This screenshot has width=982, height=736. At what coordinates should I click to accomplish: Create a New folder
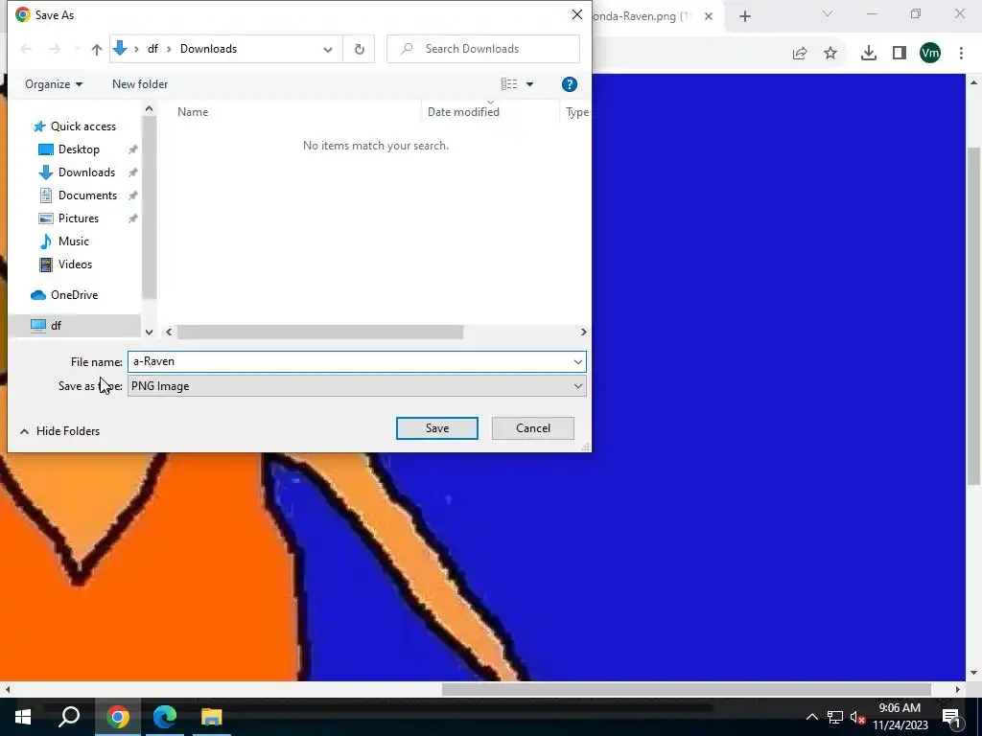pos(140,84)
